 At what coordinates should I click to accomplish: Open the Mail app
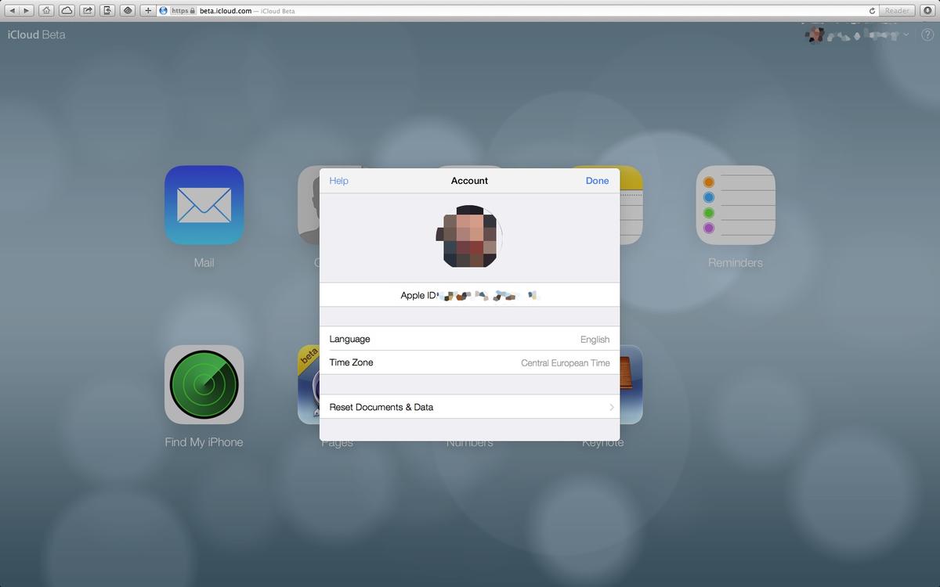pyautogui.click(x=204, y=205)
